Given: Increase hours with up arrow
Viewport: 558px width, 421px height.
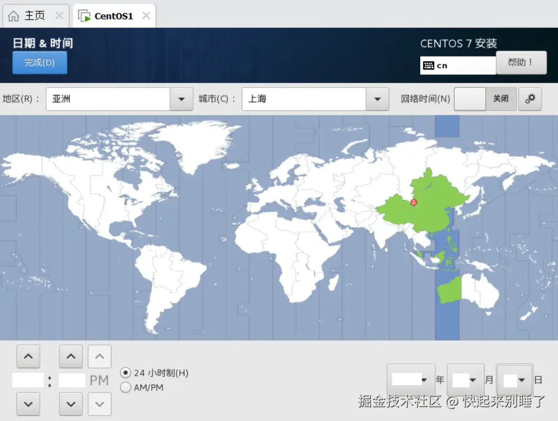Looking at the screenshot, I should (x=28, y=356).
